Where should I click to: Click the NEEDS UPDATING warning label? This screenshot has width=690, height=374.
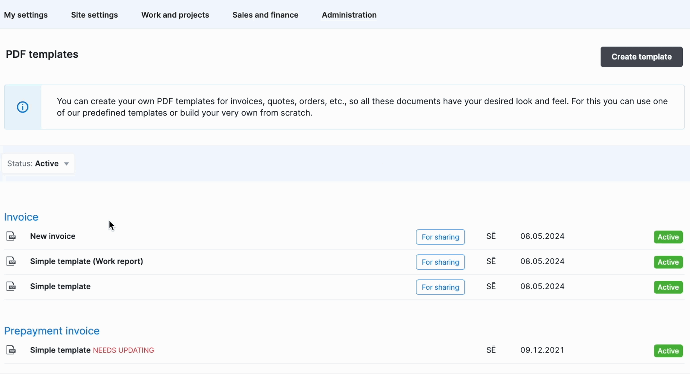click(x=124, y=350)
